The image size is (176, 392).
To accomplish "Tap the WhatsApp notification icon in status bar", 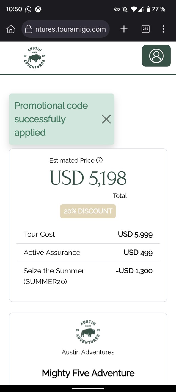I will tap(28, 9).
